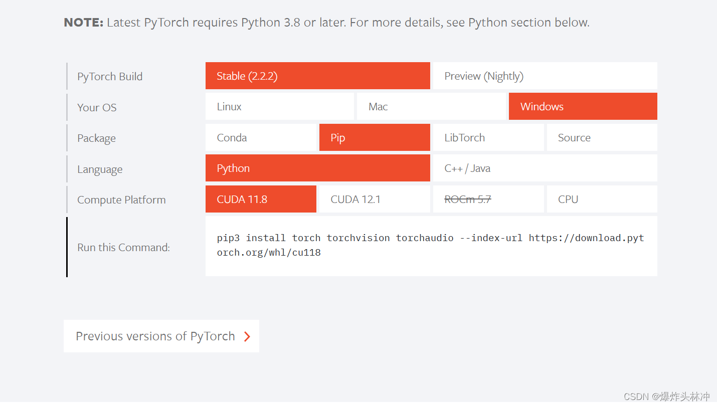The image size is (717, 406).
Task: Click the Run this Command label
Action: (123, 248)
